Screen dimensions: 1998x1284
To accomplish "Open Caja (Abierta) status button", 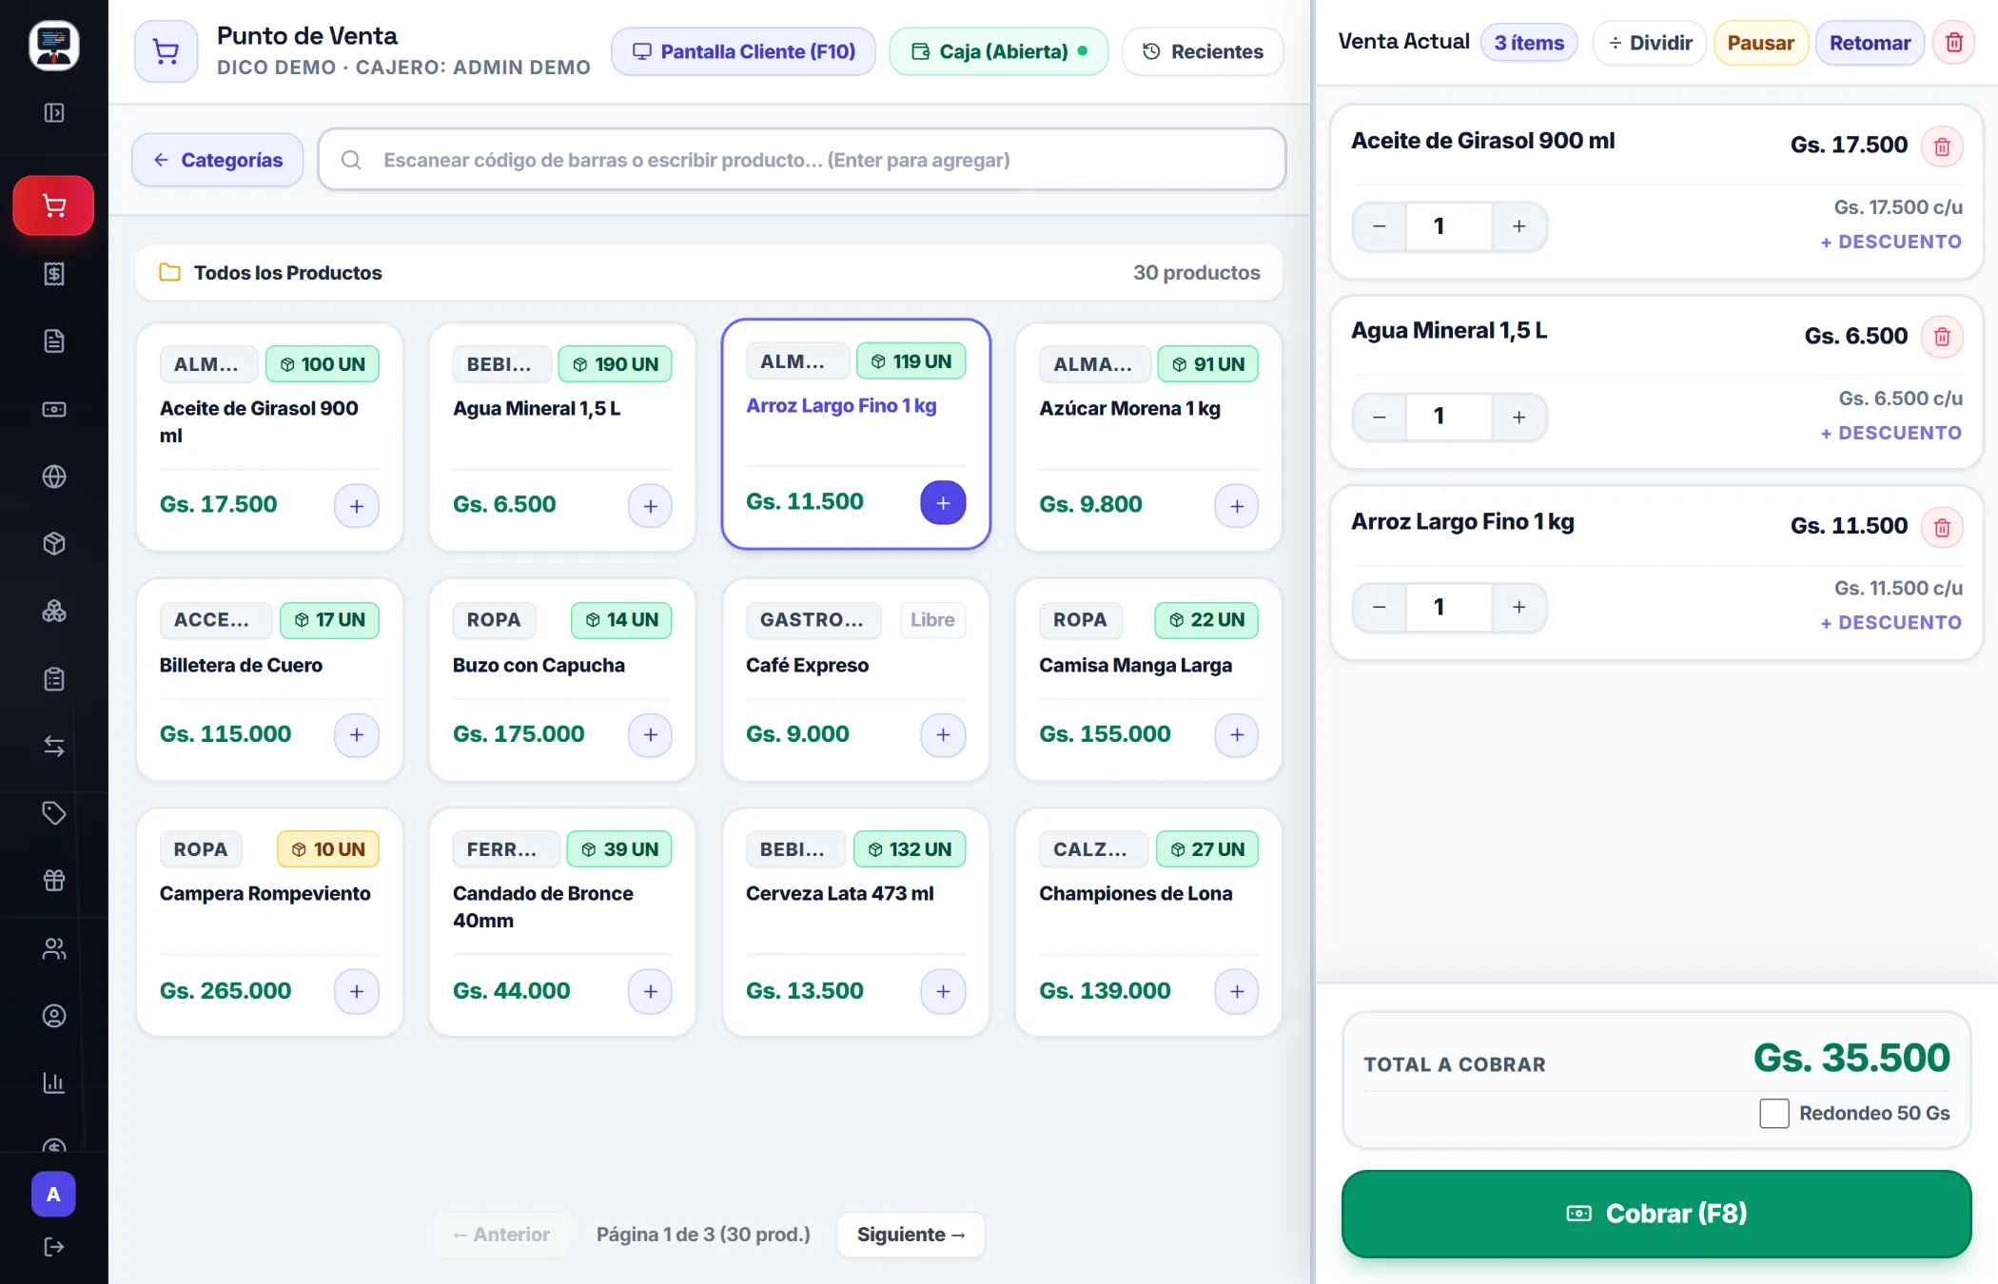I will point(999,51).
